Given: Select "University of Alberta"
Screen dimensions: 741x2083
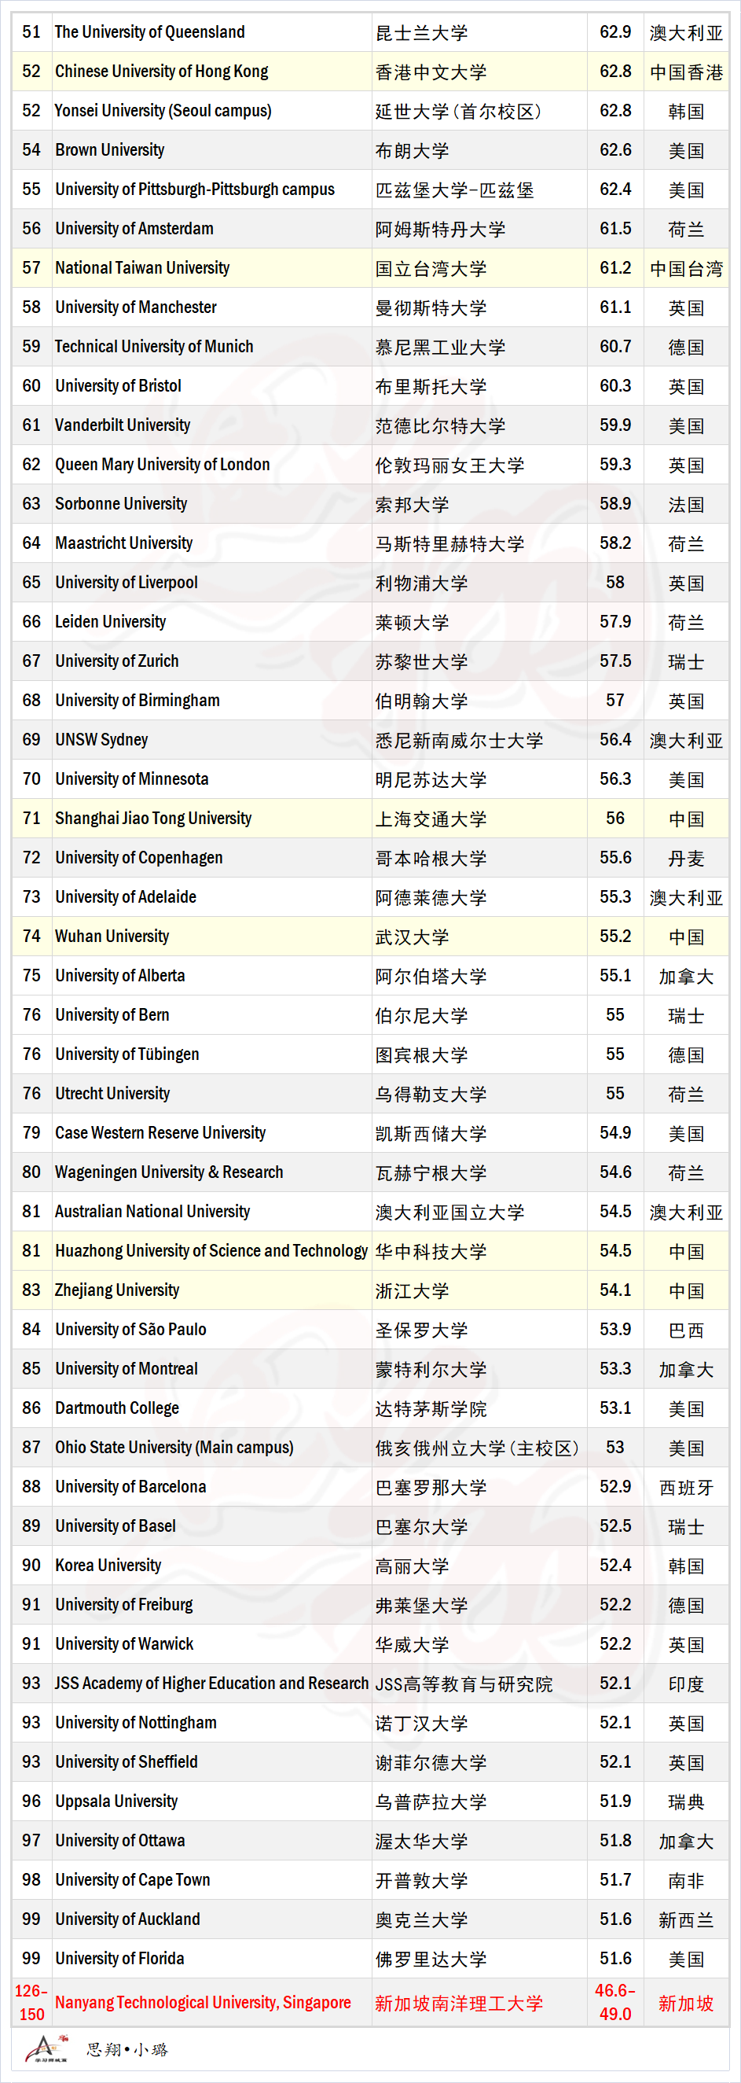Looking at the screenshot, I should pyautogui.click(x=120, y=976).
